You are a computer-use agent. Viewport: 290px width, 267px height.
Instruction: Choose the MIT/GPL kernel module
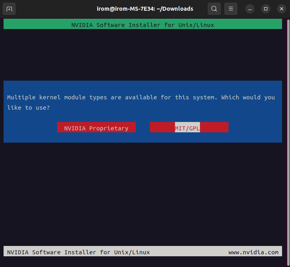(x=189, y=127)
